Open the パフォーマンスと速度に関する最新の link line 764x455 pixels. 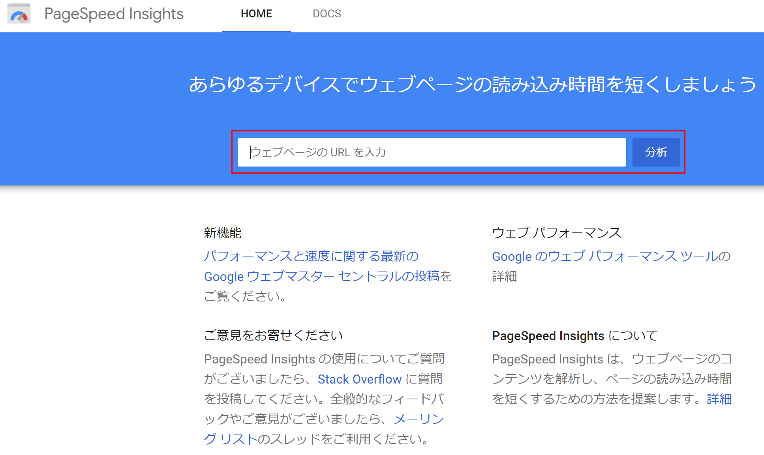(x=311, y=256)
